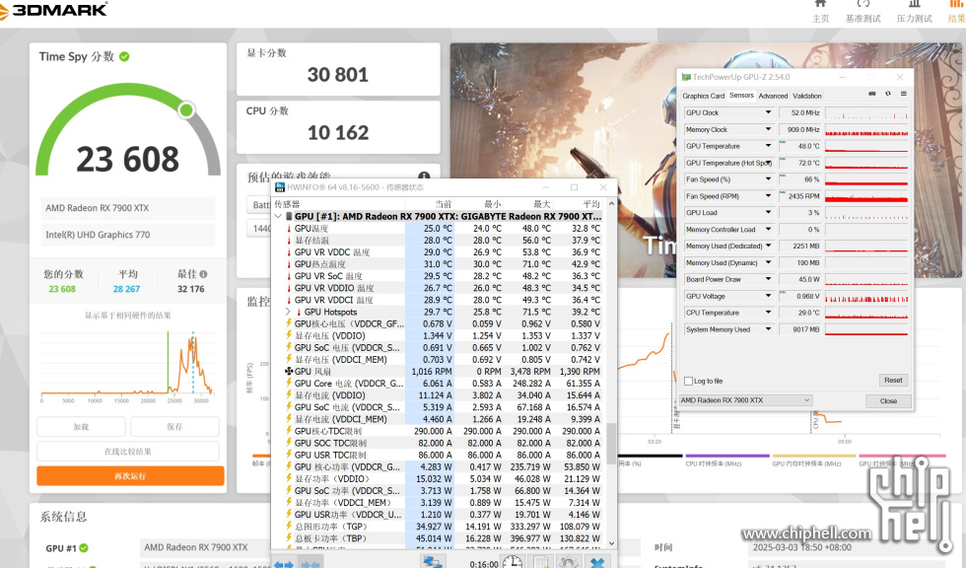Click the info icon on 预估的游戏效能 panel
Screen dimensions: 966x568
tap(424, 177)
